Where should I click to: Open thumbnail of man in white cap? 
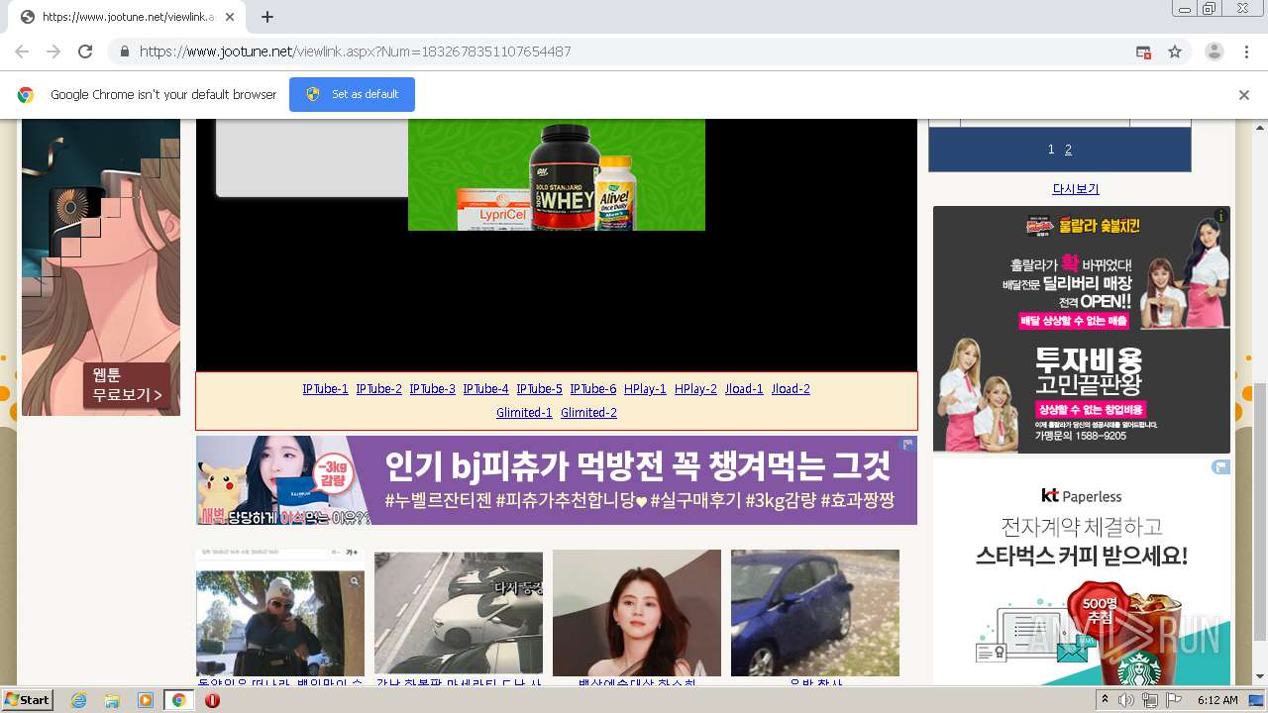[280, 613]
